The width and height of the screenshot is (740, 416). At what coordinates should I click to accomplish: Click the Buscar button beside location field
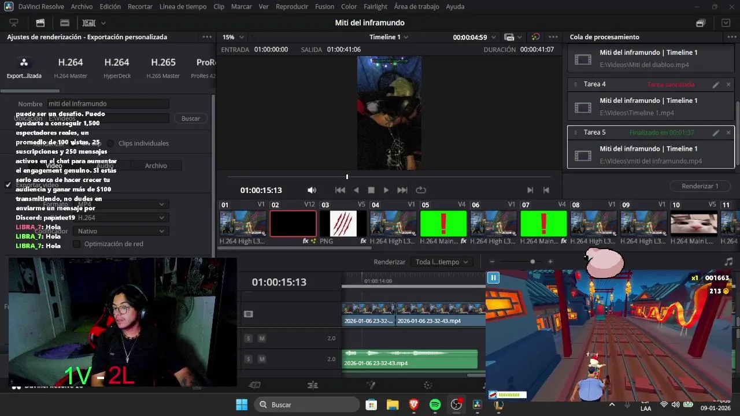[190, 118]
